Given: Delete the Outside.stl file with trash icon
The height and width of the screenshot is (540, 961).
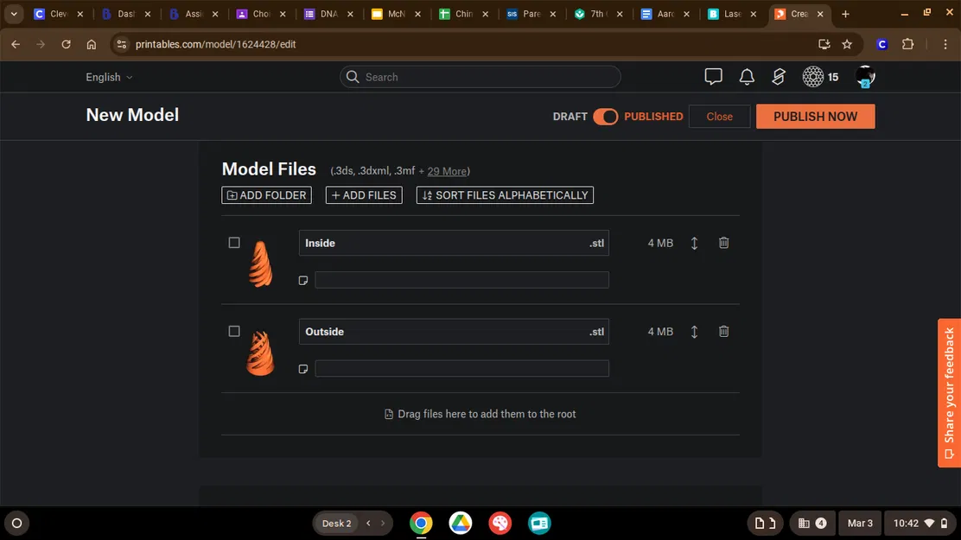Looking at the screenshot, I should tap(724, 332).
